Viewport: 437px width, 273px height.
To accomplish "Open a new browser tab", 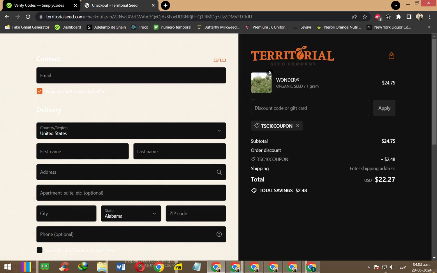I will pyautogui.click(x=165, y=5).
